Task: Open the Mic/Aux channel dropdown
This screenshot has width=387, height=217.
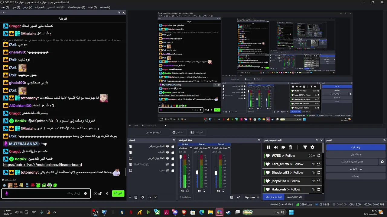Action: pyautogui.click(x=191, y=148)
